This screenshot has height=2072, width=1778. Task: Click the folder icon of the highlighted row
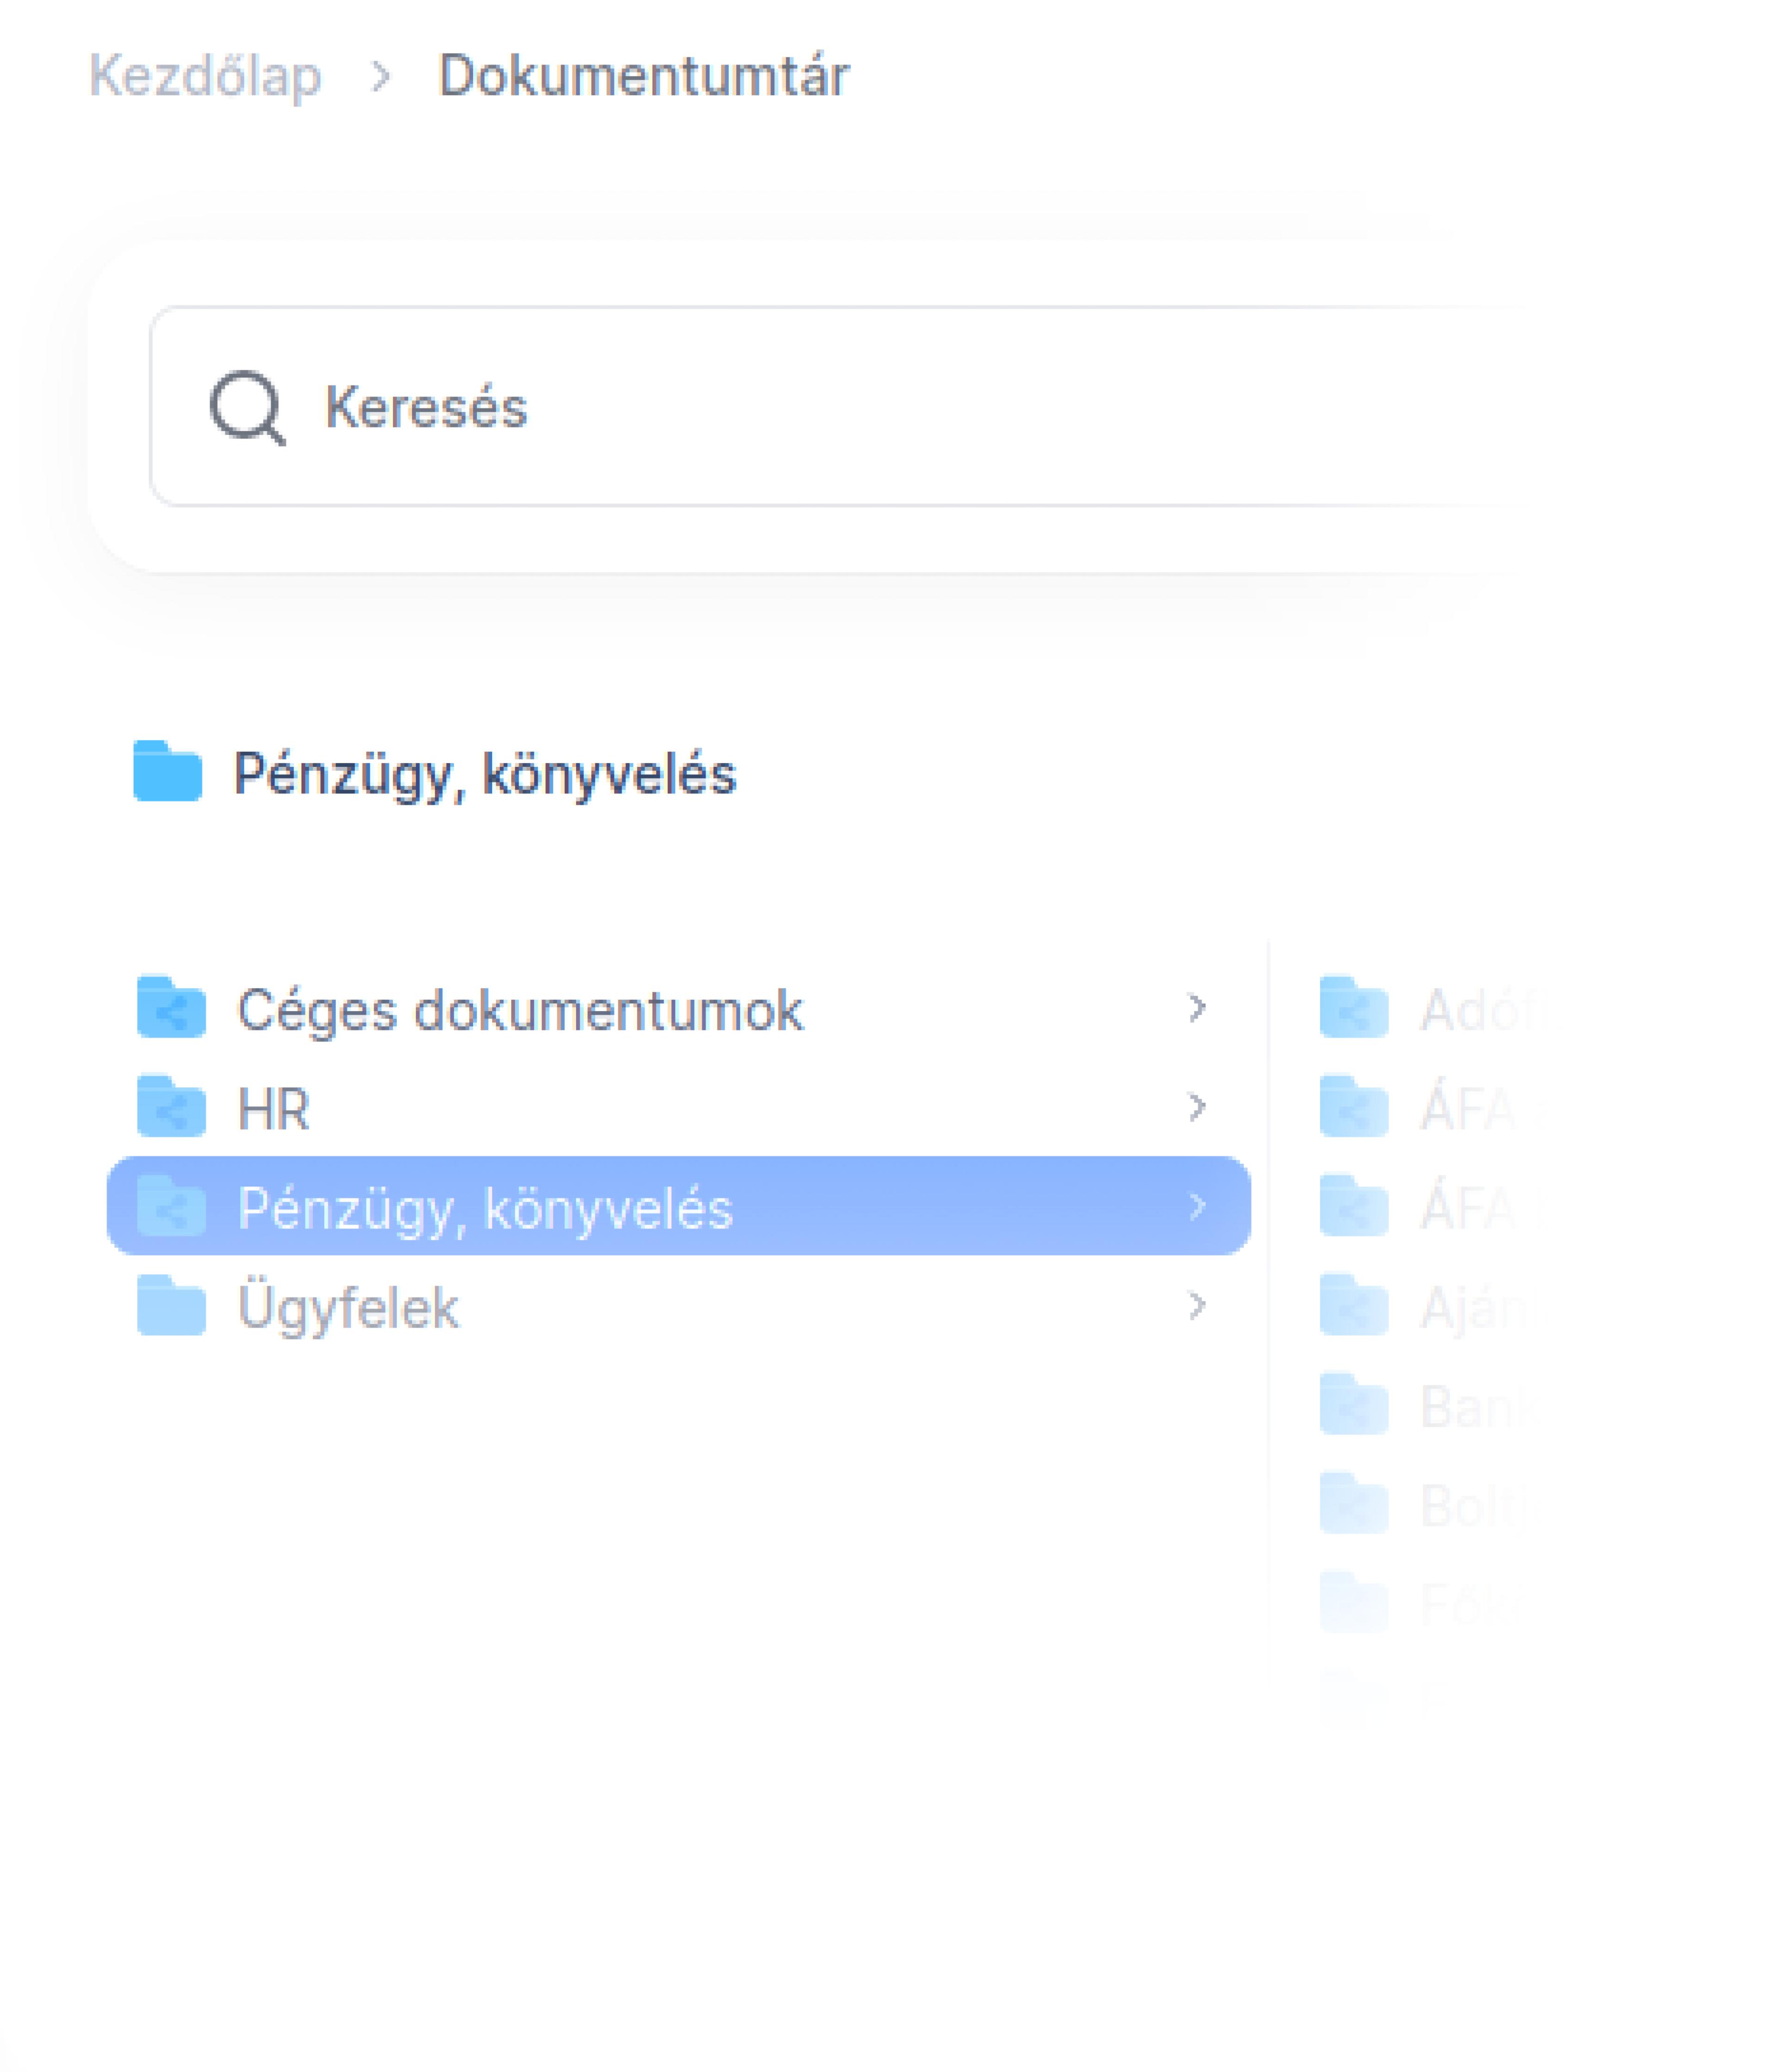pos(171,1206)
